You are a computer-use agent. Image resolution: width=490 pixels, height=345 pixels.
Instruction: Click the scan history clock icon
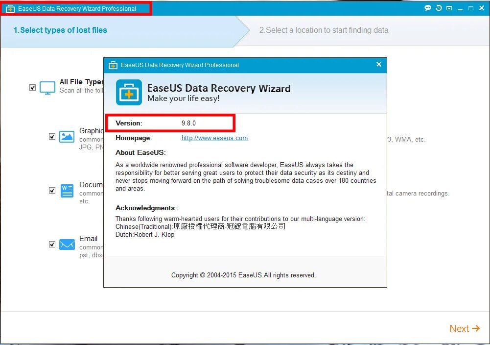[439, 8]
